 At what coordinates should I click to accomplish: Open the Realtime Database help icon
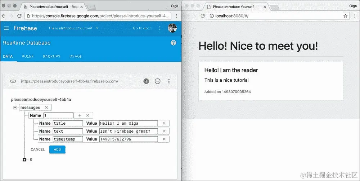[x=174, y=43]
